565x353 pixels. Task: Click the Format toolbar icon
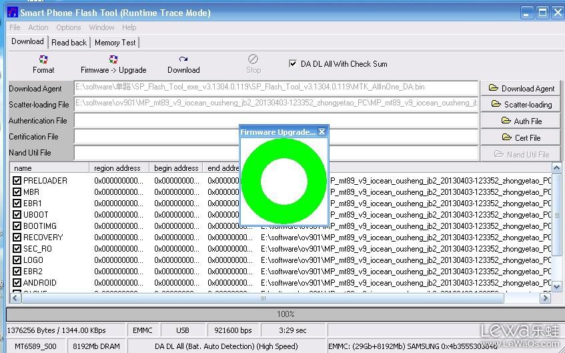43,59
